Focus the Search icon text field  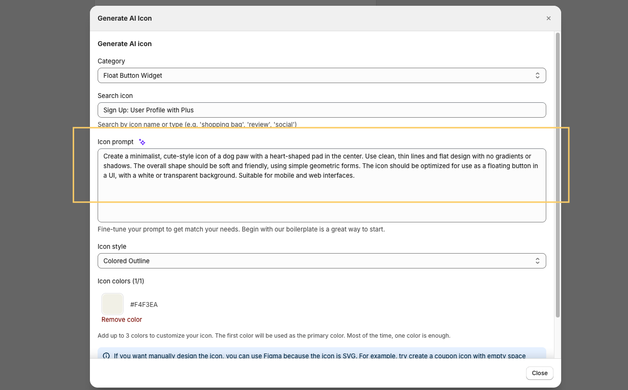coord(321,110)
